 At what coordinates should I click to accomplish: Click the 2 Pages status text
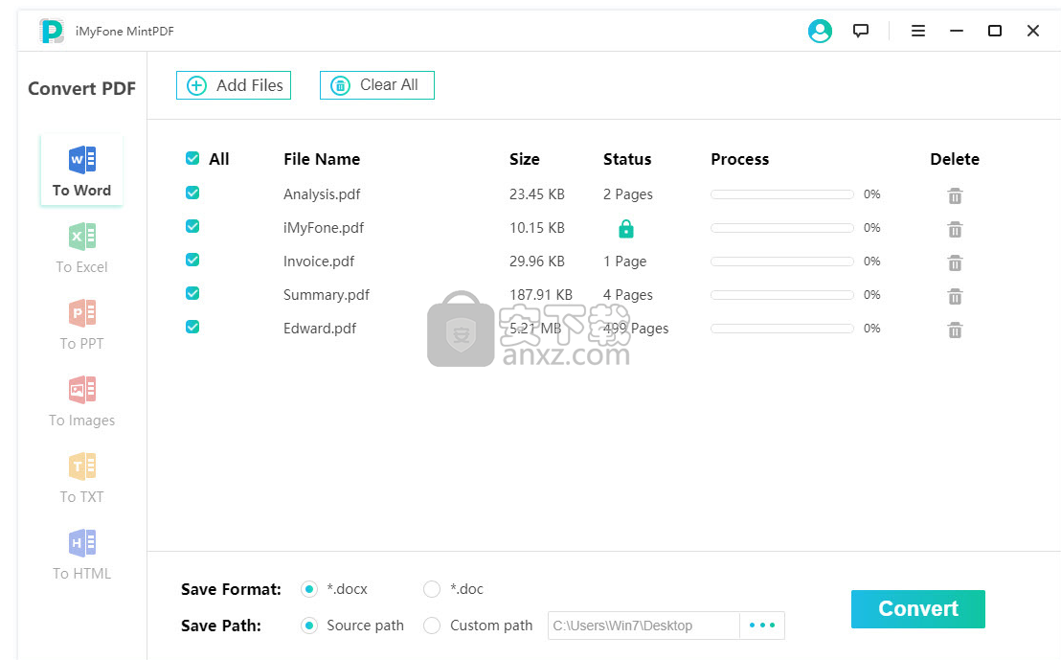[x=628, y=194]
